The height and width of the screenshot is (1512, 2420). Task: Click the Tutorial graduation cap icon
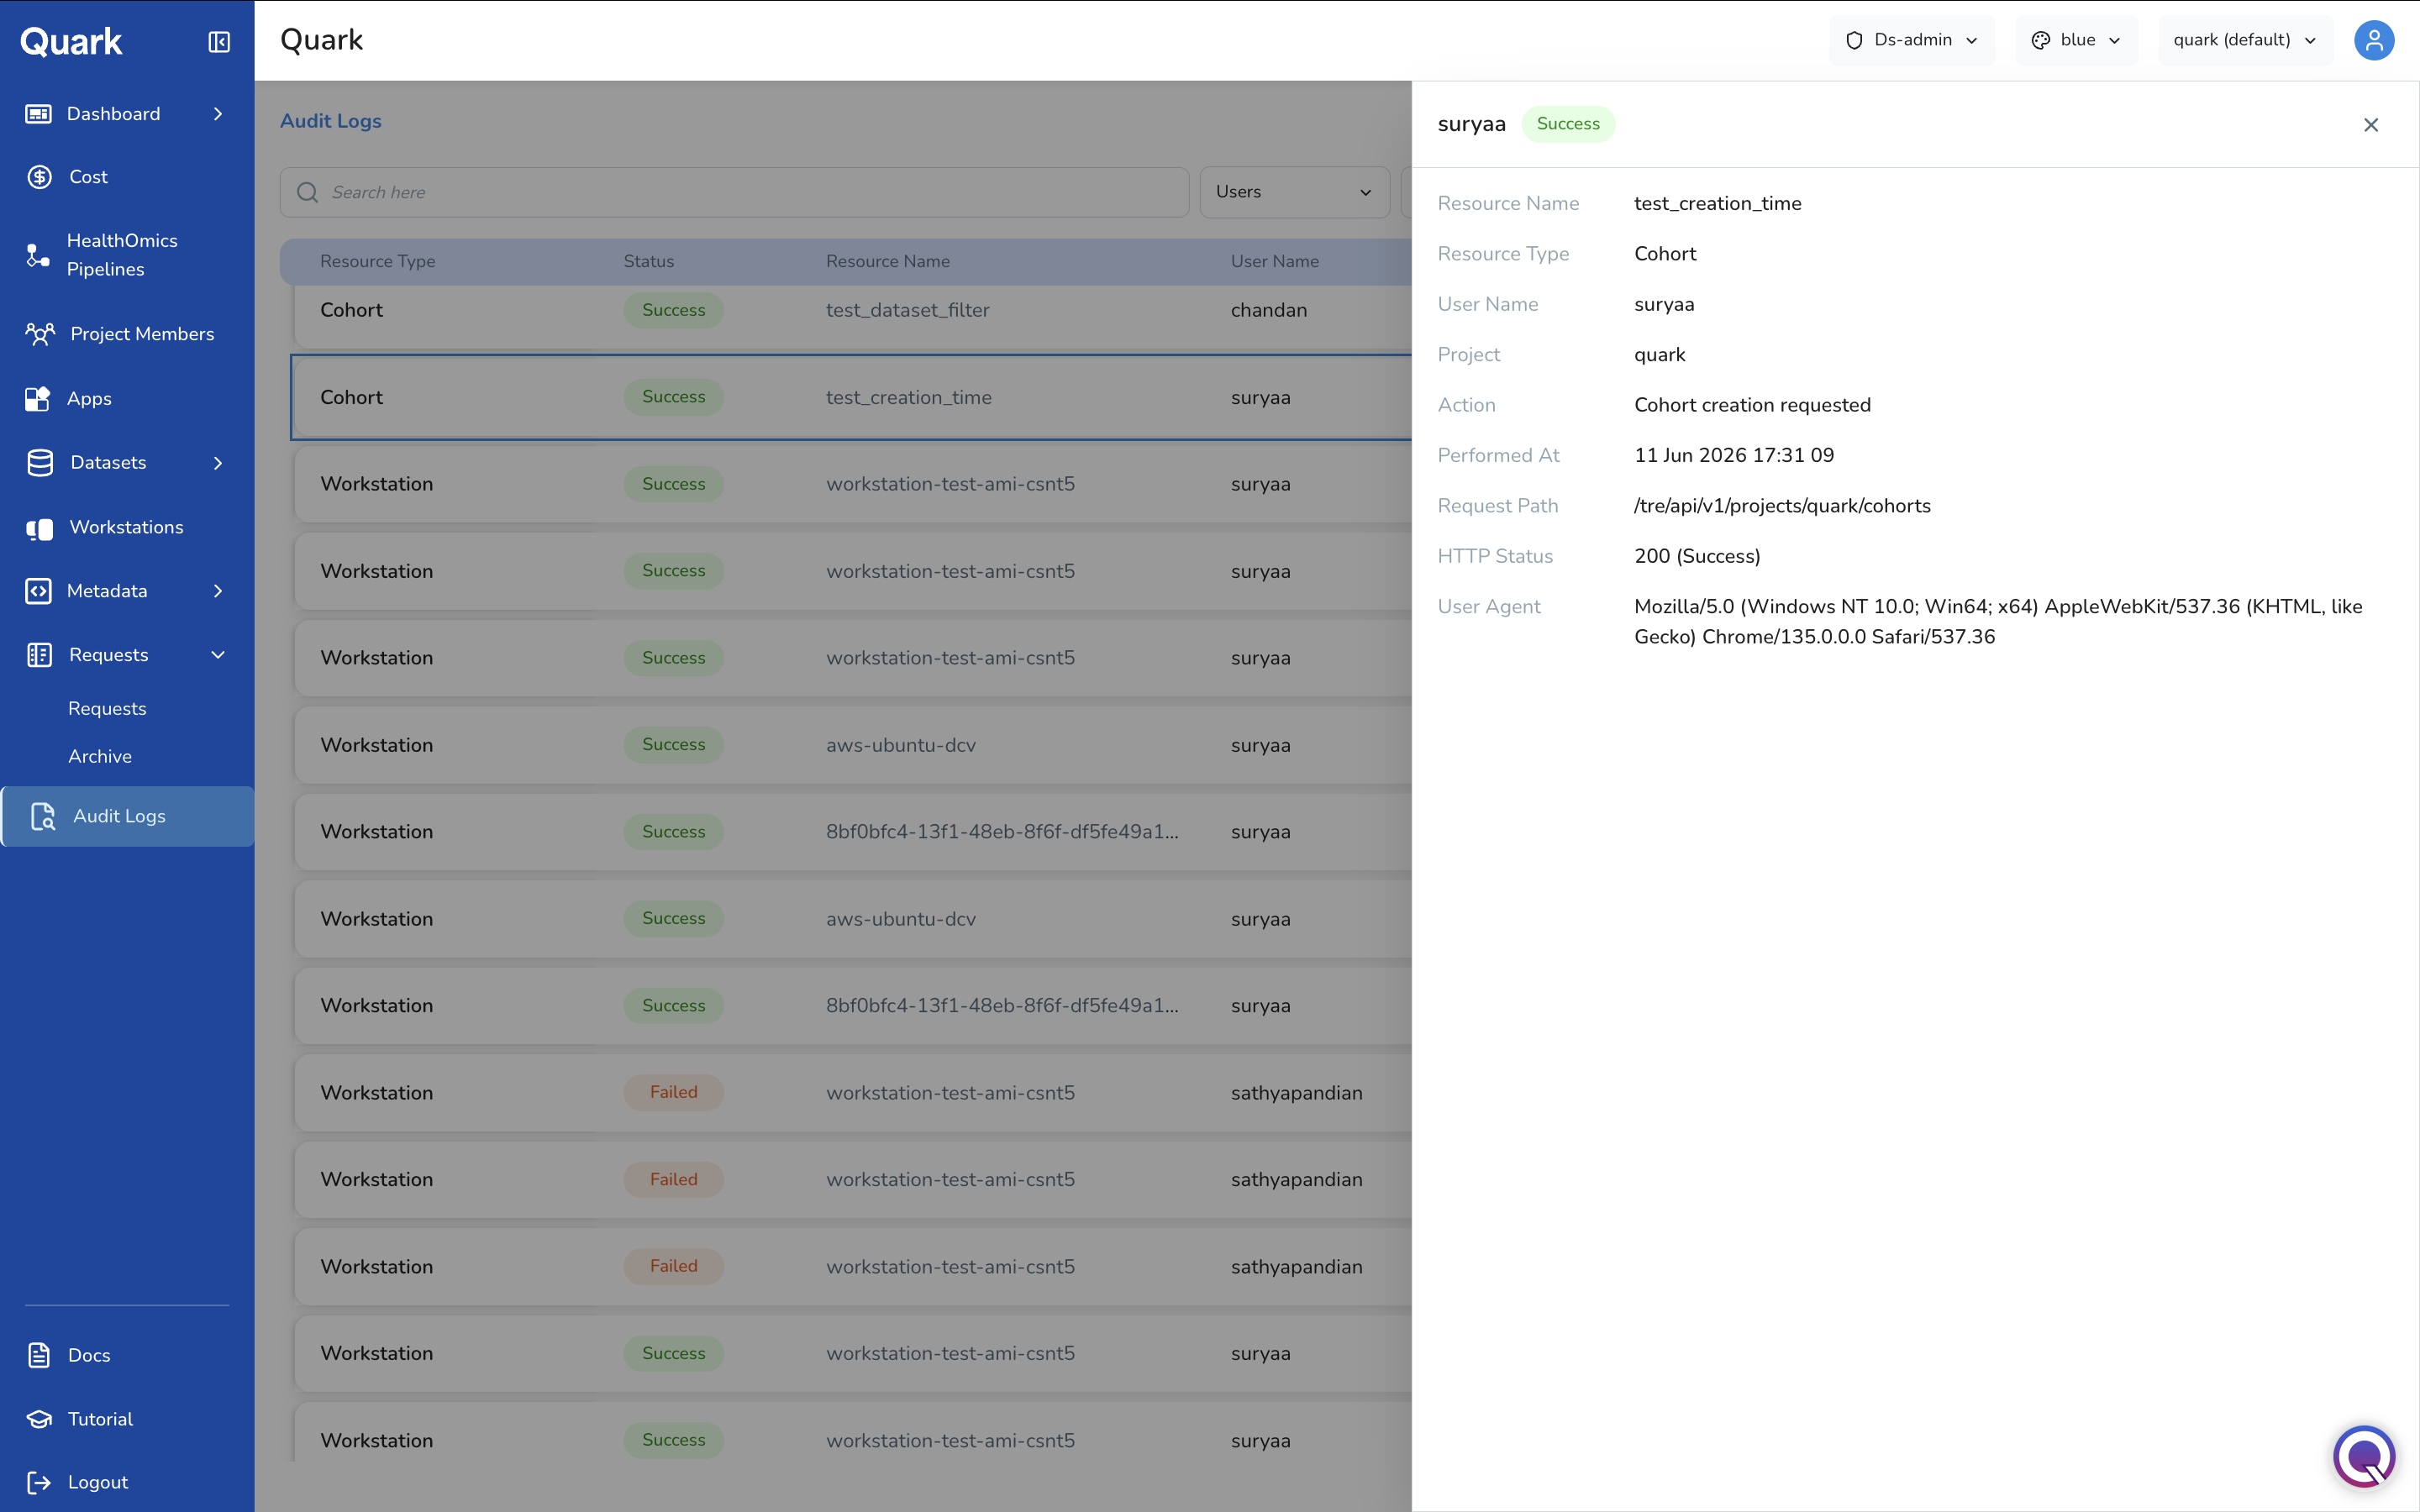point(39,1419)
